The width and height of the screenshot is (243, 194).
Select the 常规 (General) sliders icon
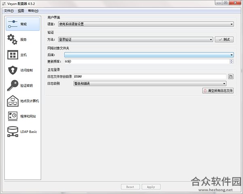13,24
